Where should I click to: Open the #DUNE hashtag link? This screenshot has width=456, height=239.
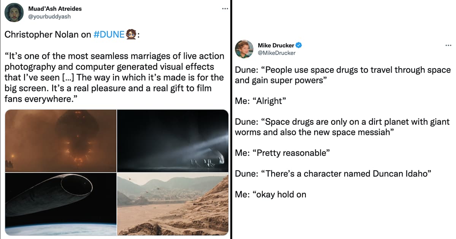(109, 34)
